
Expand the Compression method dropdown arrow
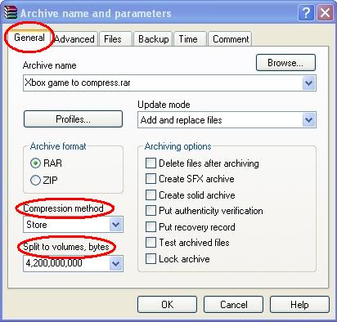click(x=116, y=225)
